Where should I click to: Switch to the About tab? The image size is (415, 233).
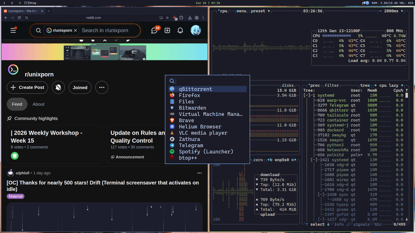coord(38,104)
